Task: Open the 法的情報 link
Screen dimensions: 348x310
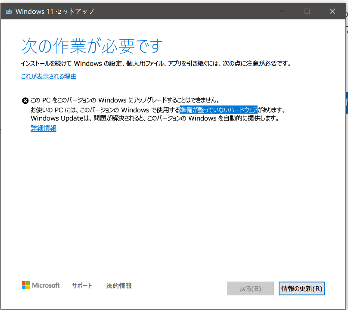Action: 119,285
